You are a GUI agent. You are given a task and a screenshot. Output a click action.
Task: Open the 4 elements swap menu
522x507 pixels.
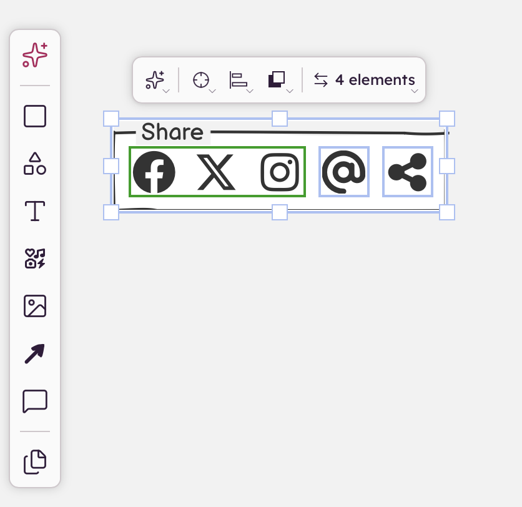pyautogui.click(x=365, y=80)
